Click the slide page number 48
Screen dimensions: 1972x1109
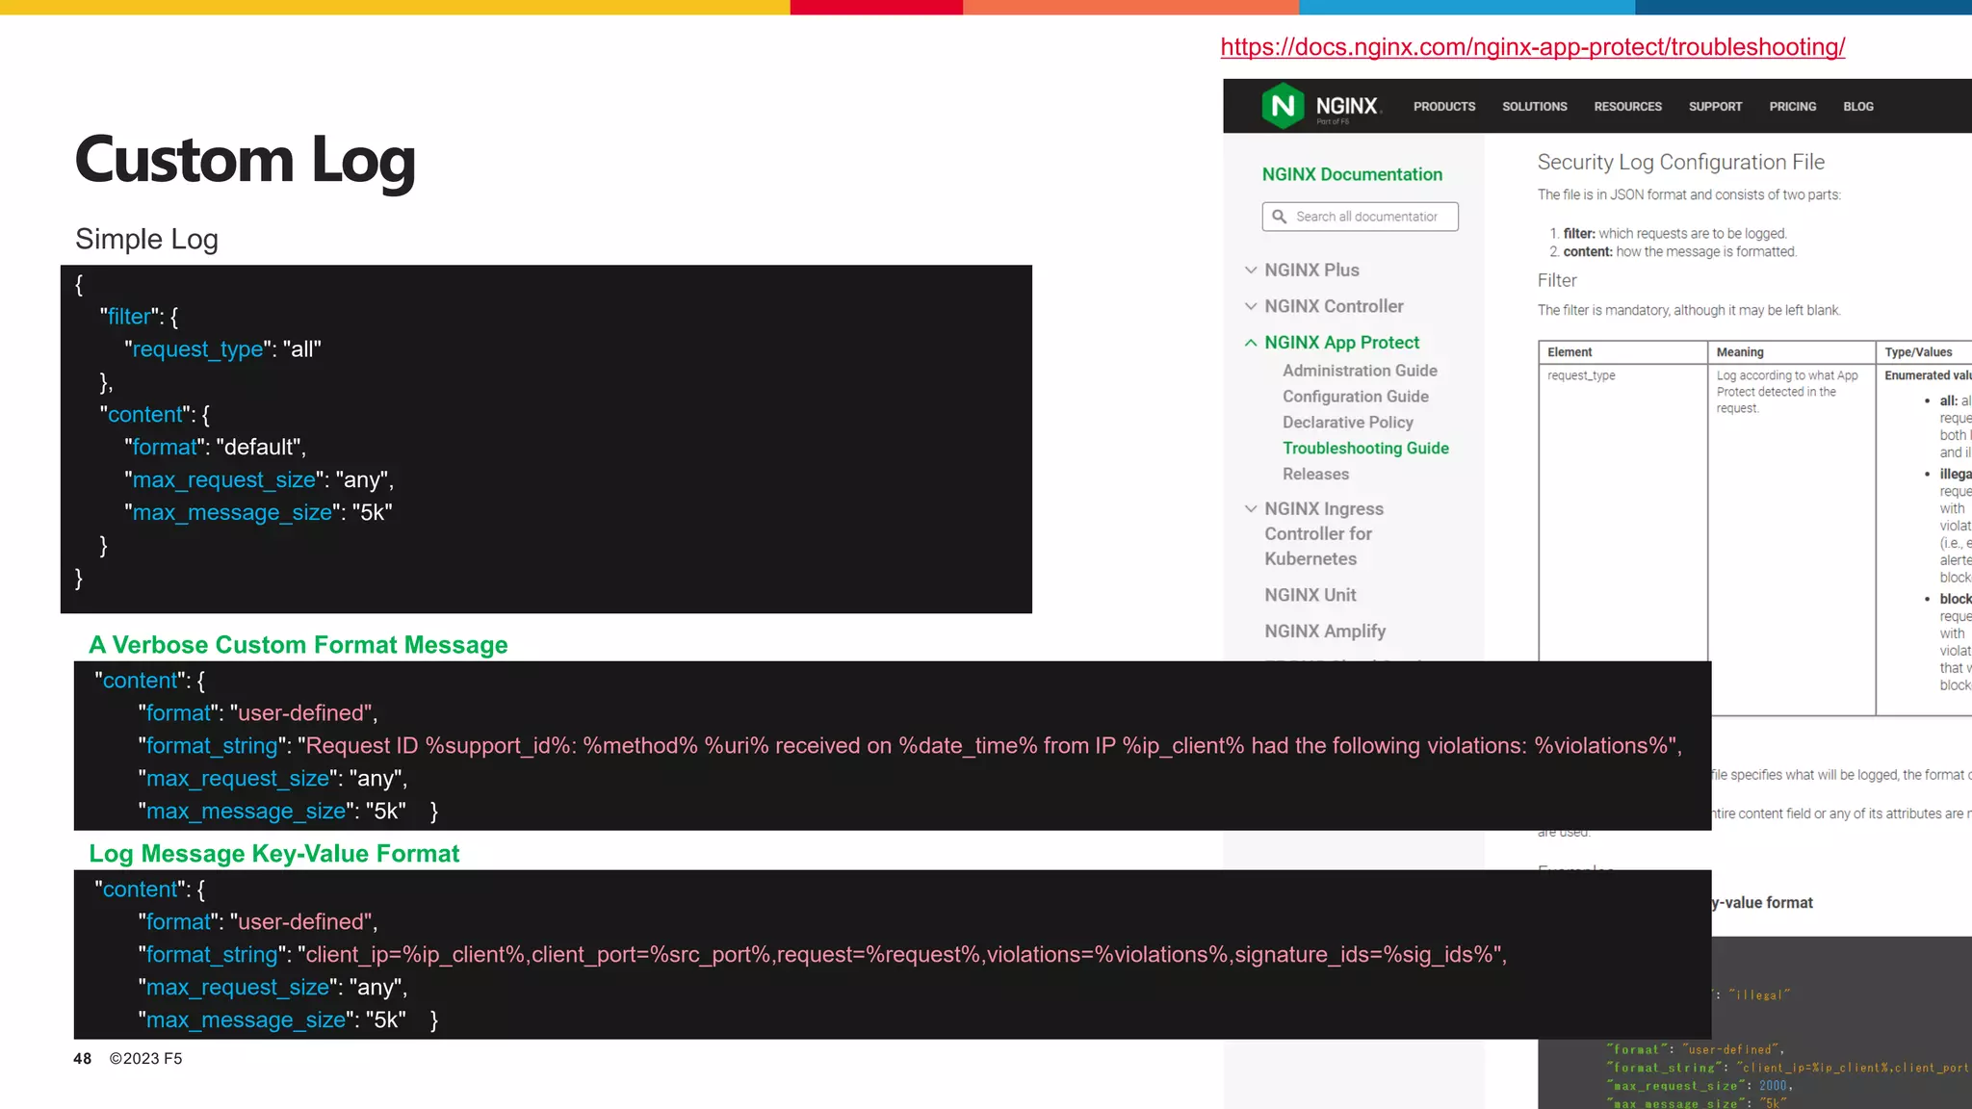[83, 1059]
